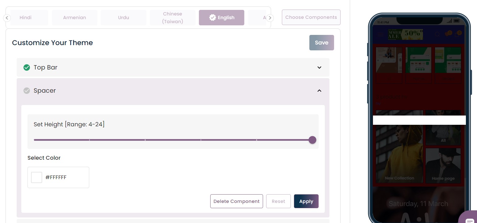The width and height of the screenshot is (477, 223).
Task: Open the Choose Components button
Action: tap(311, 17)
